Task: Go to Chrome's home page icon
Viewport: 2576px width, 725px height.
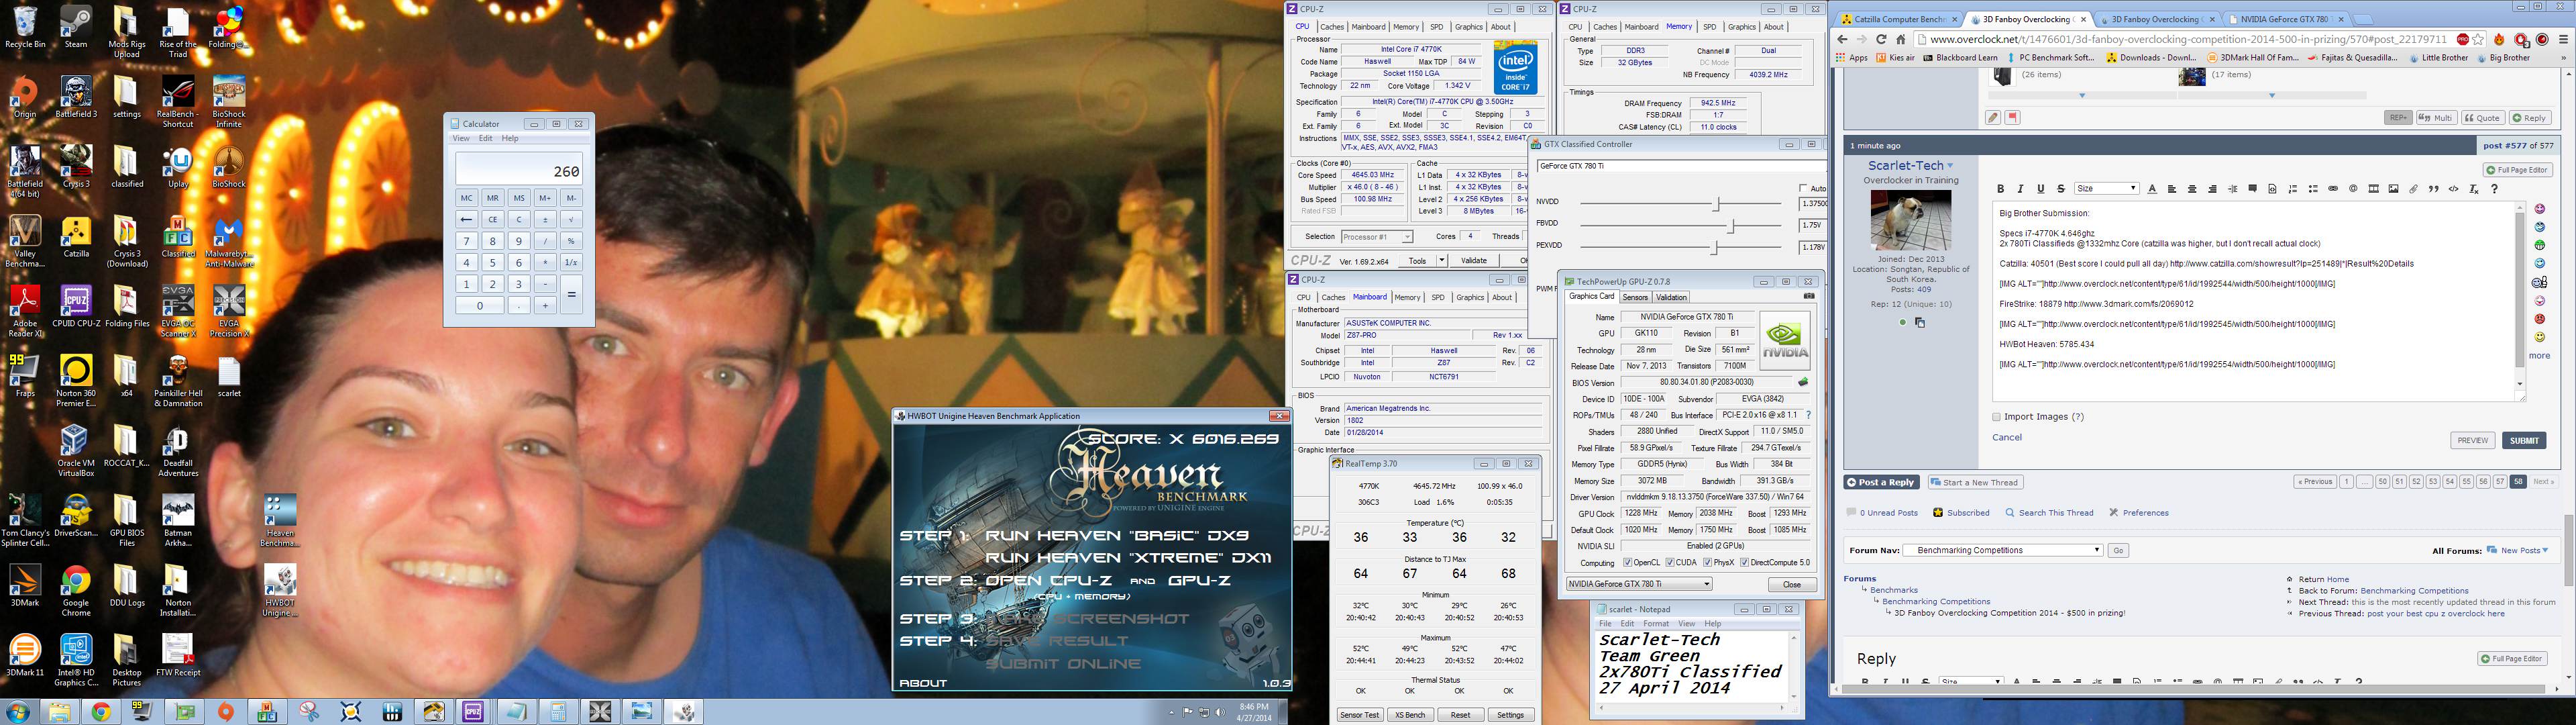Action: click(x=1901, y=40)
